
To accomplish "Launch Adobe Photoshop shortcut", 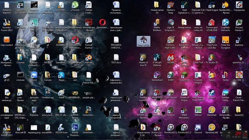I will click(75, 130).
